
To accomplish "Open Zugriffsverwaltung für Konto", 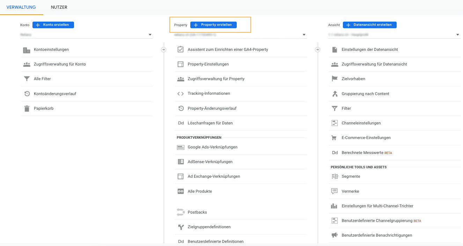I will pyautogui.click(x=60, y=64).
